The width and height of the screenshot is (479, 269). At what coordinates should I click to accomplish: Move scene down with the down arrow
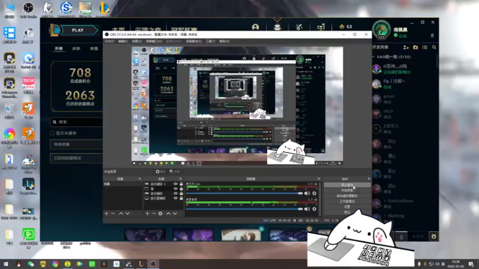pos(128,213)
